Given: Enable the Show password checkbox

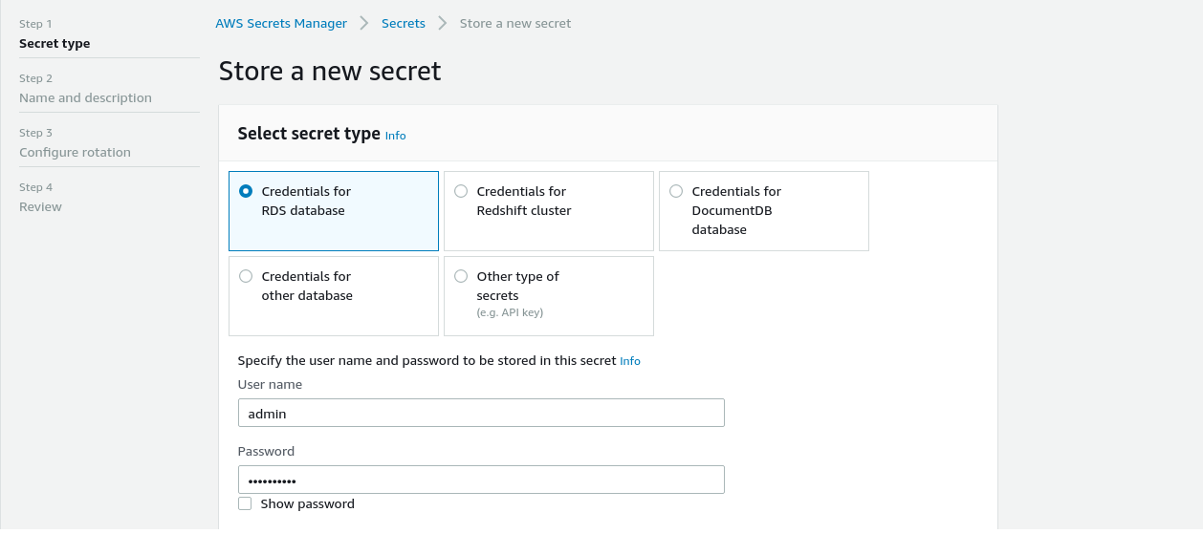Looking at the screenshot, I should (246, 503).
